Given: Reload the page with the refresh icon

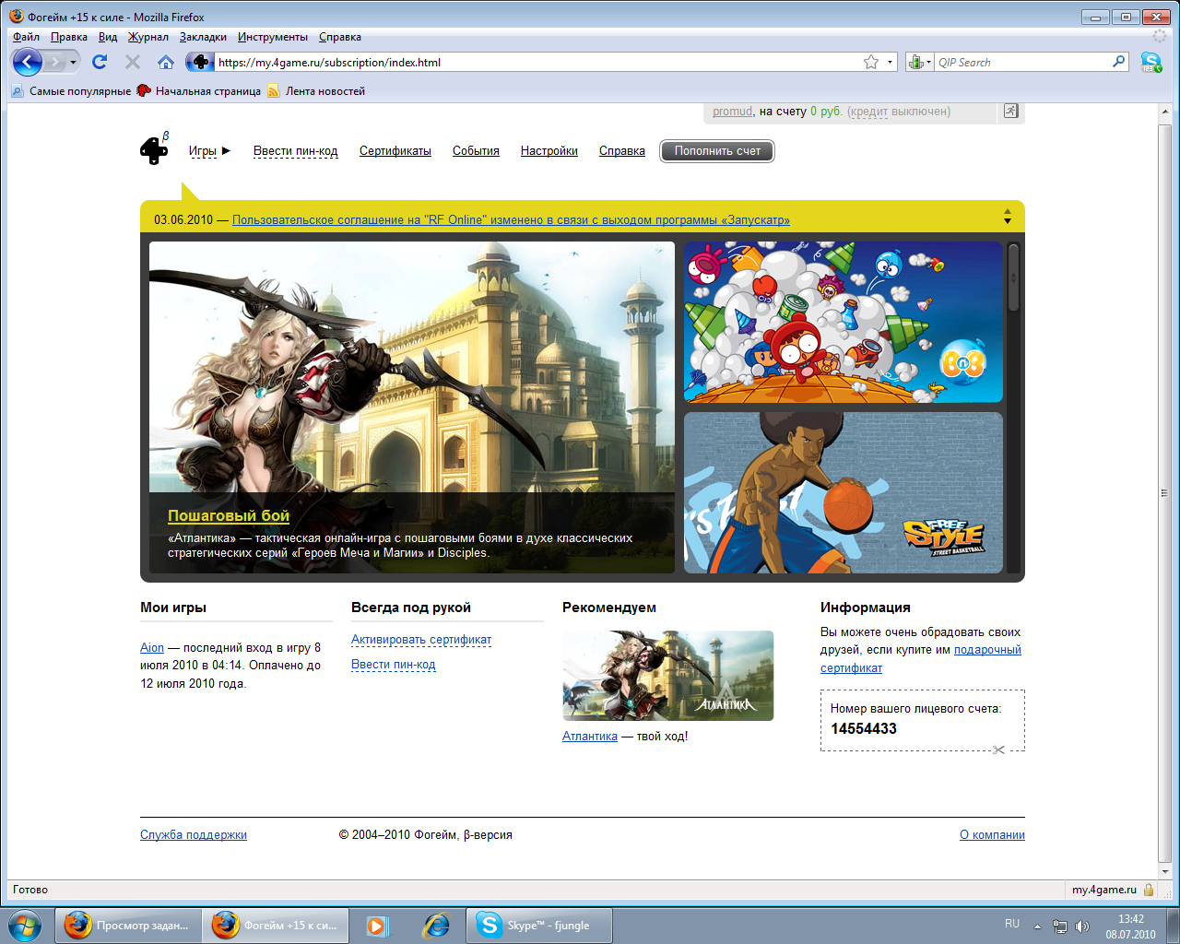Looking at the screenshot, I should tap(100, 62).
